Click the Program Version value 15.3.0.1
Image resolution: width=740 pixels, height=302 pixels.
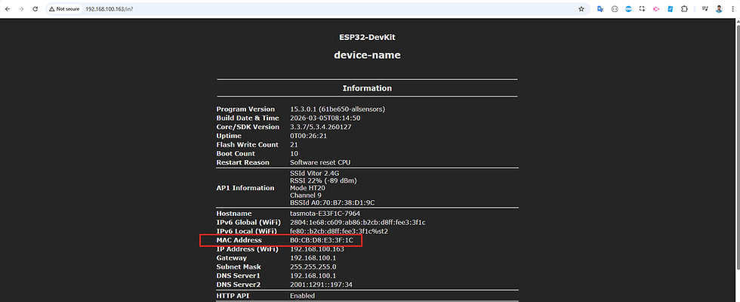click(338, 109)
